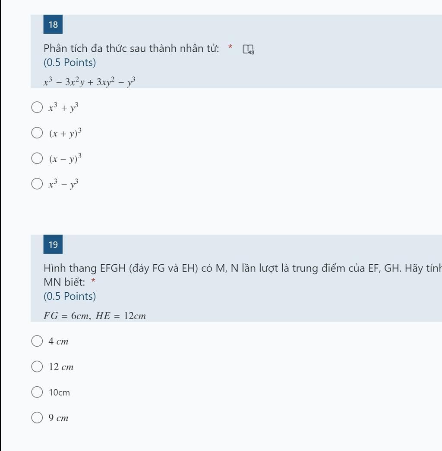Click the 'Phân tích đa thức' question text
The image size is (442, 451).
tap(131, 48)
